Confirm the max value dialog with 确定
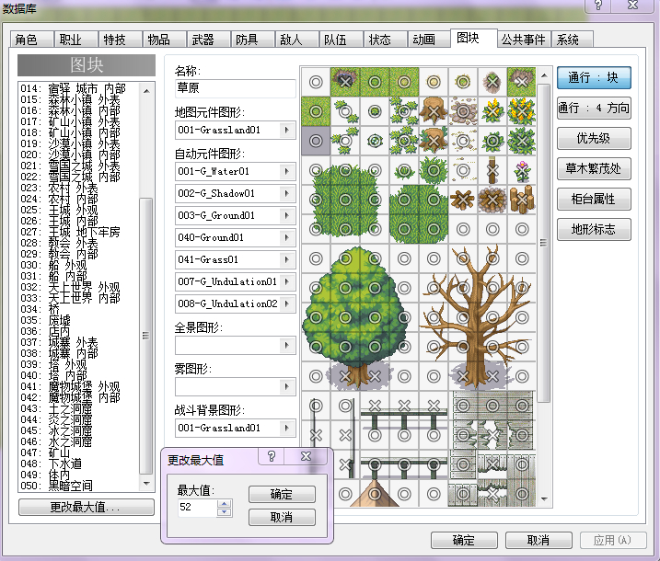Screen dimensions: 660x561 pyautogui.click(x=282, y=495)
